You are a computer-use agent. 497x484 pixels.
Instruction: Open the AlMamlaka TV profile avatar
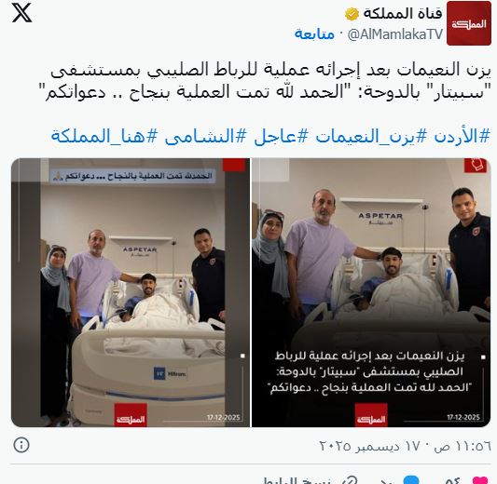pos(469,23)
